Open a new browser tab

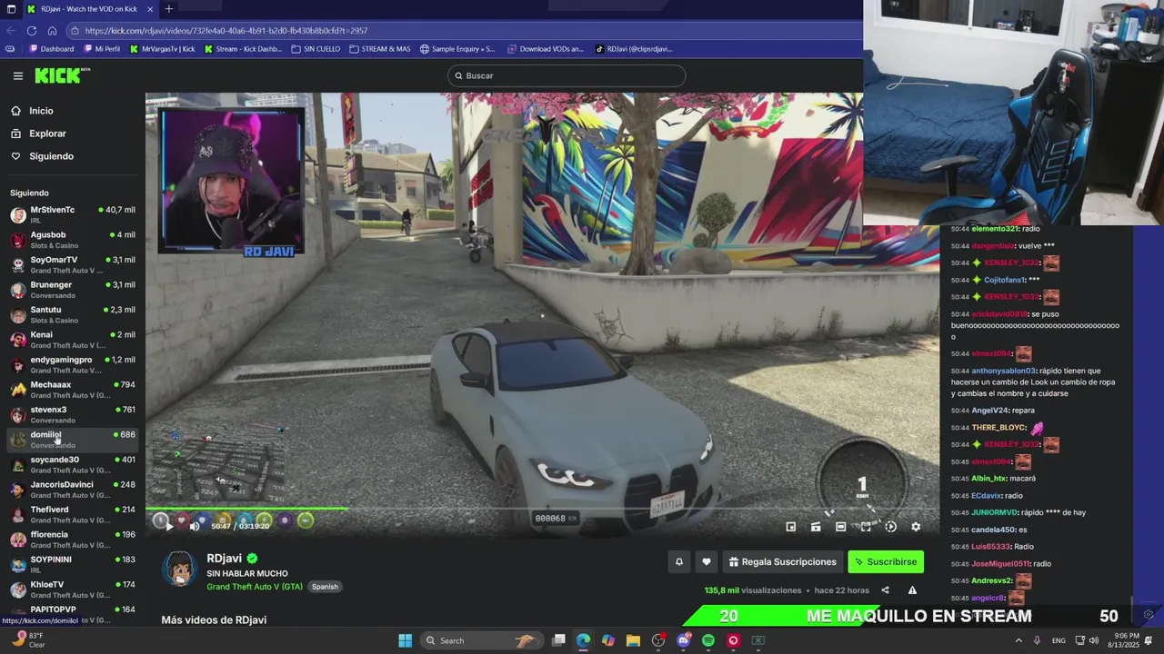point(168,9)
